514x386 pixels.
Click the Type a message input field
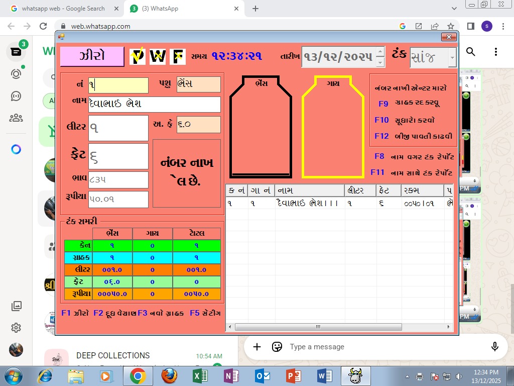(x=351, y=347)
